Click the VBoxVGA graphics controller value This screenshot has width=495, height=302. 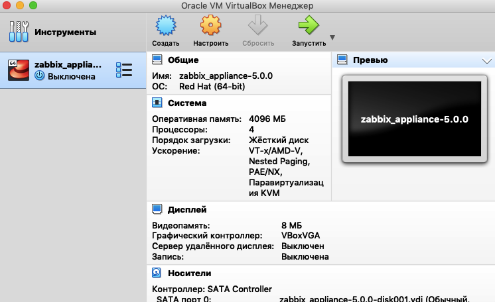(301, 236)
